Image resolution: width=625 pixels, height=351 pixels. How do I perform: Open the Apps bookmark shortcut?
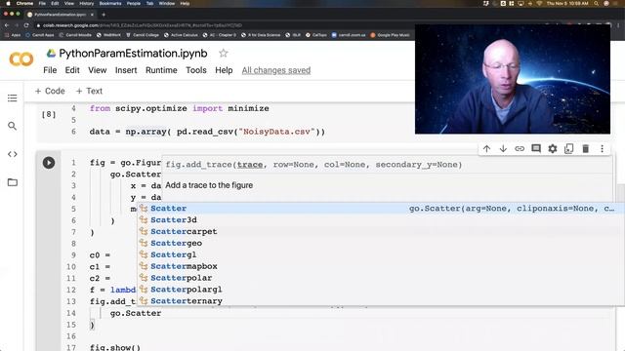pos(13,35)
